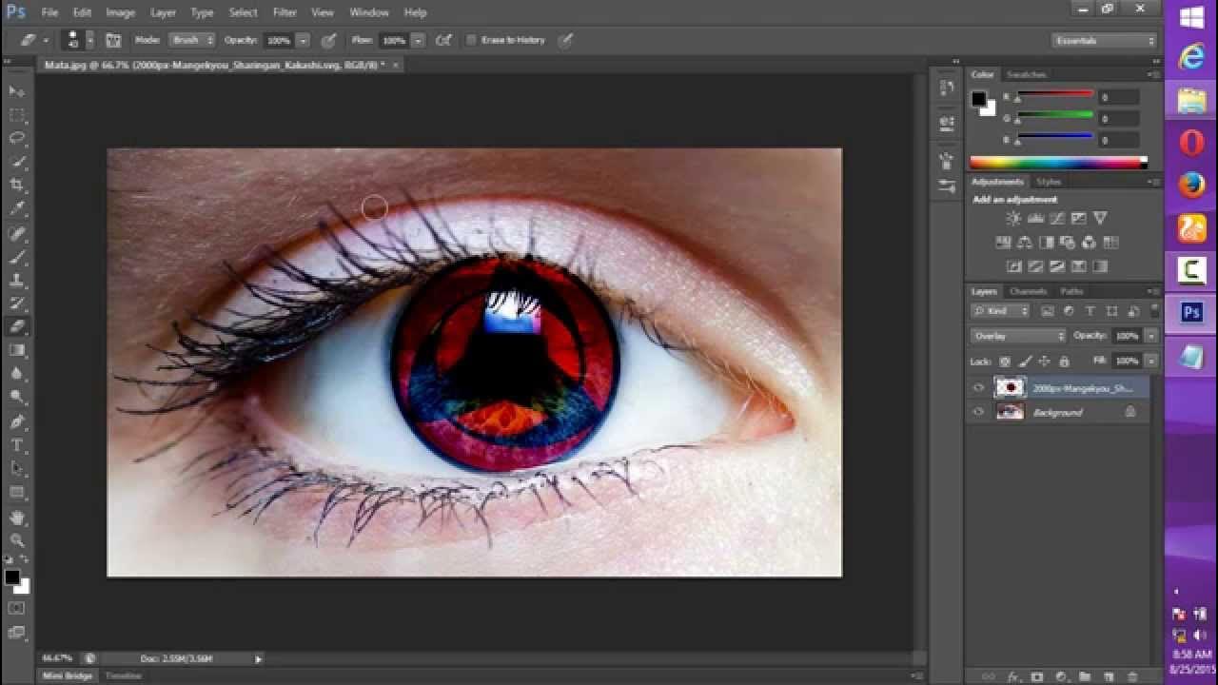Expand the layer Fill arrow
The image size is (1218, 685).
click(x=1151, y=362)
